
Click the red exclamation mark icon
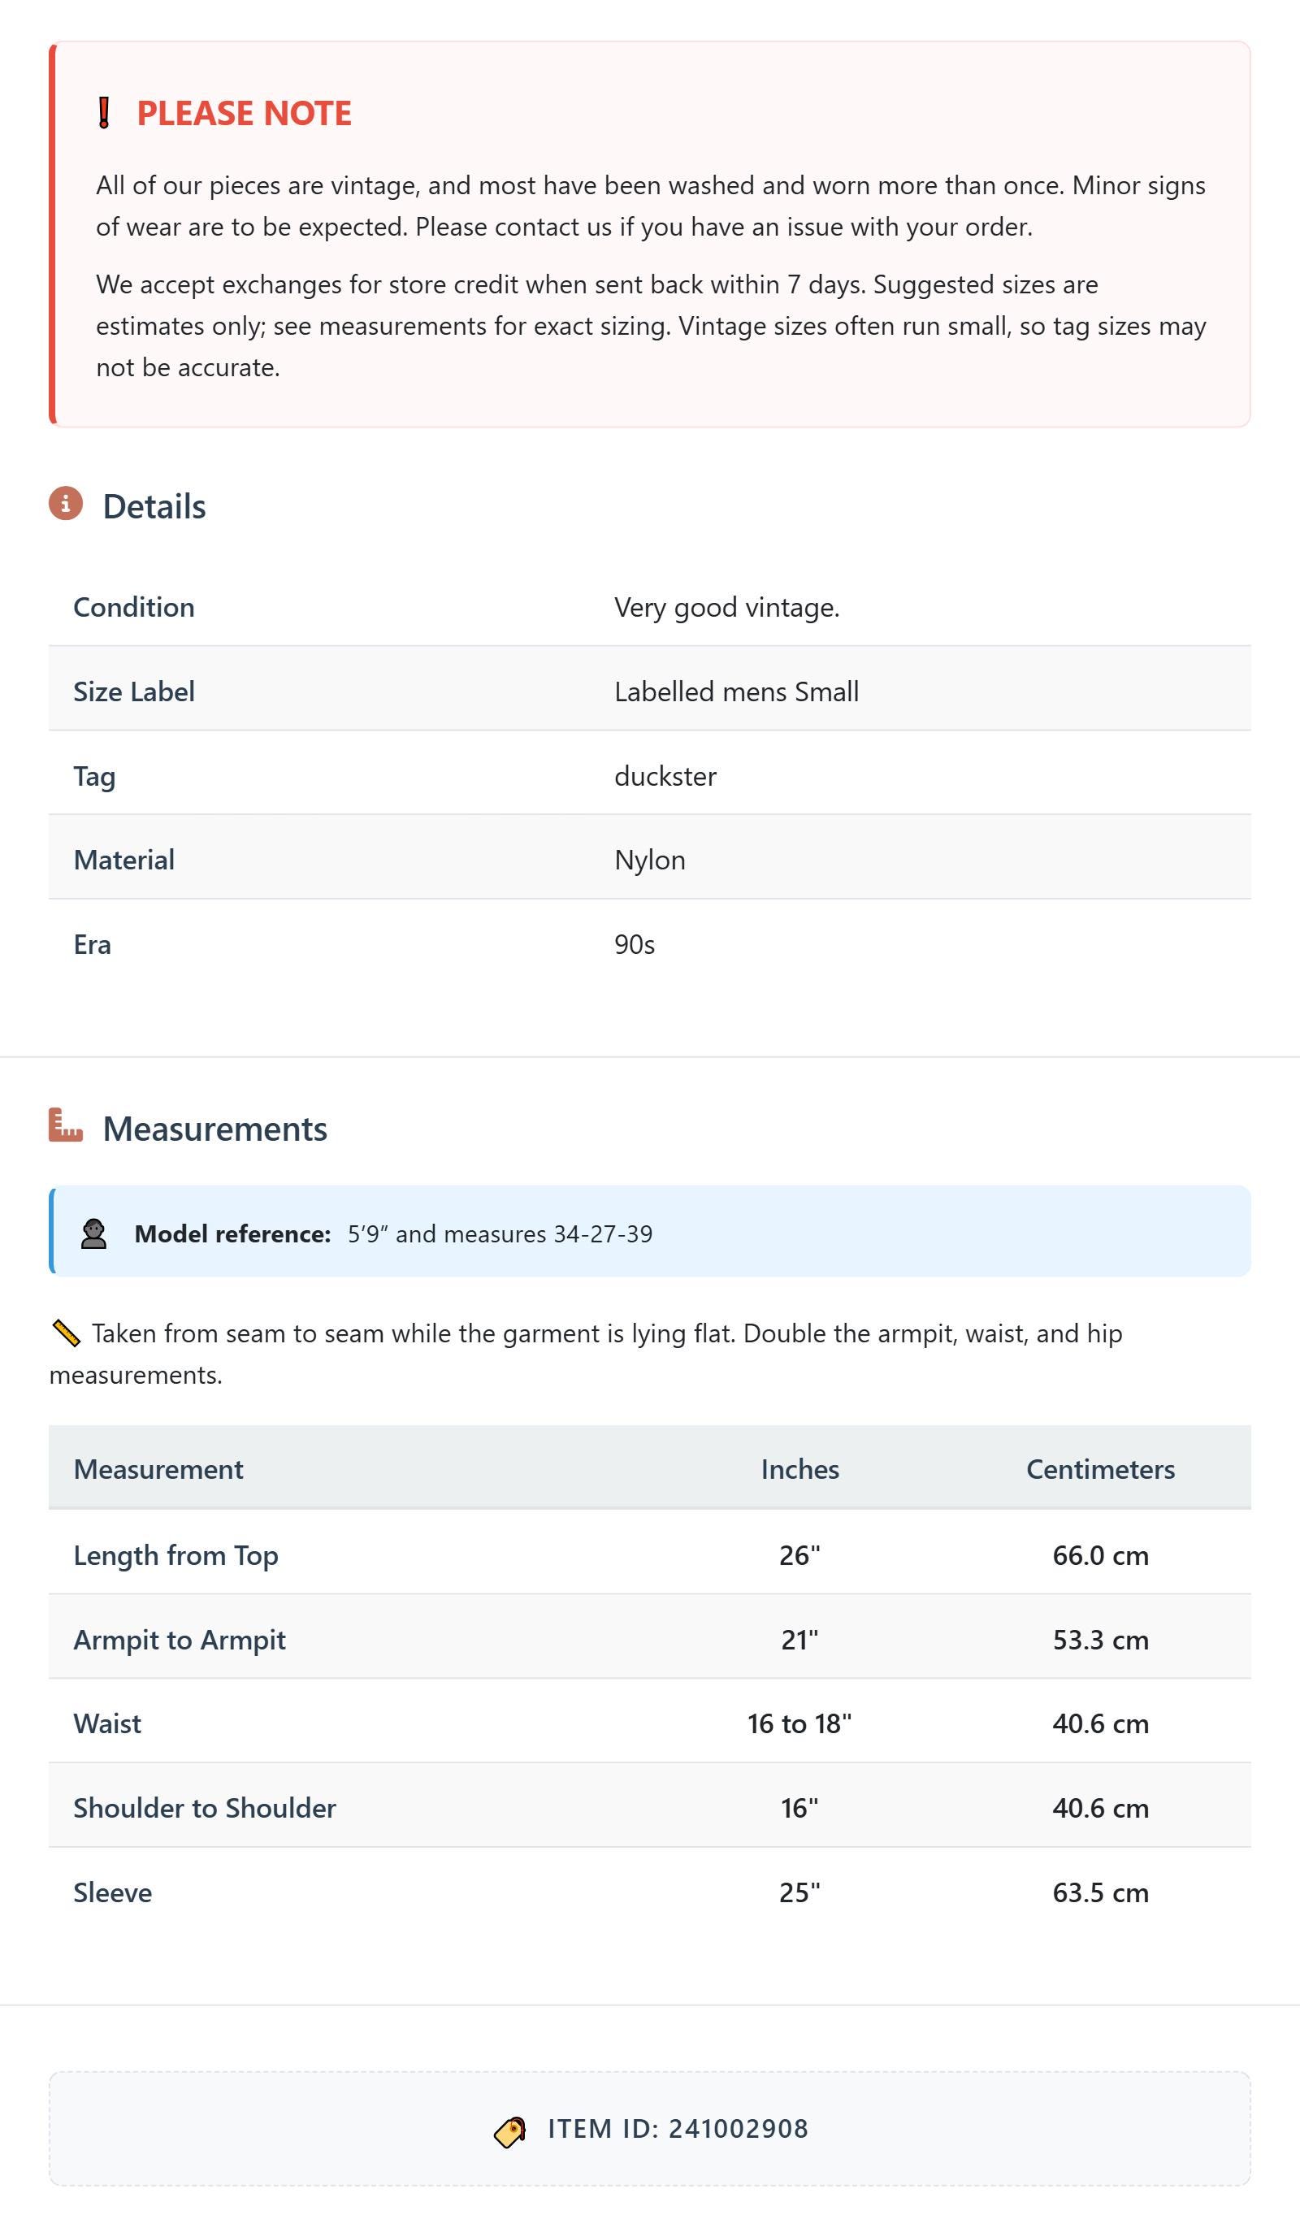pos(103,113)
